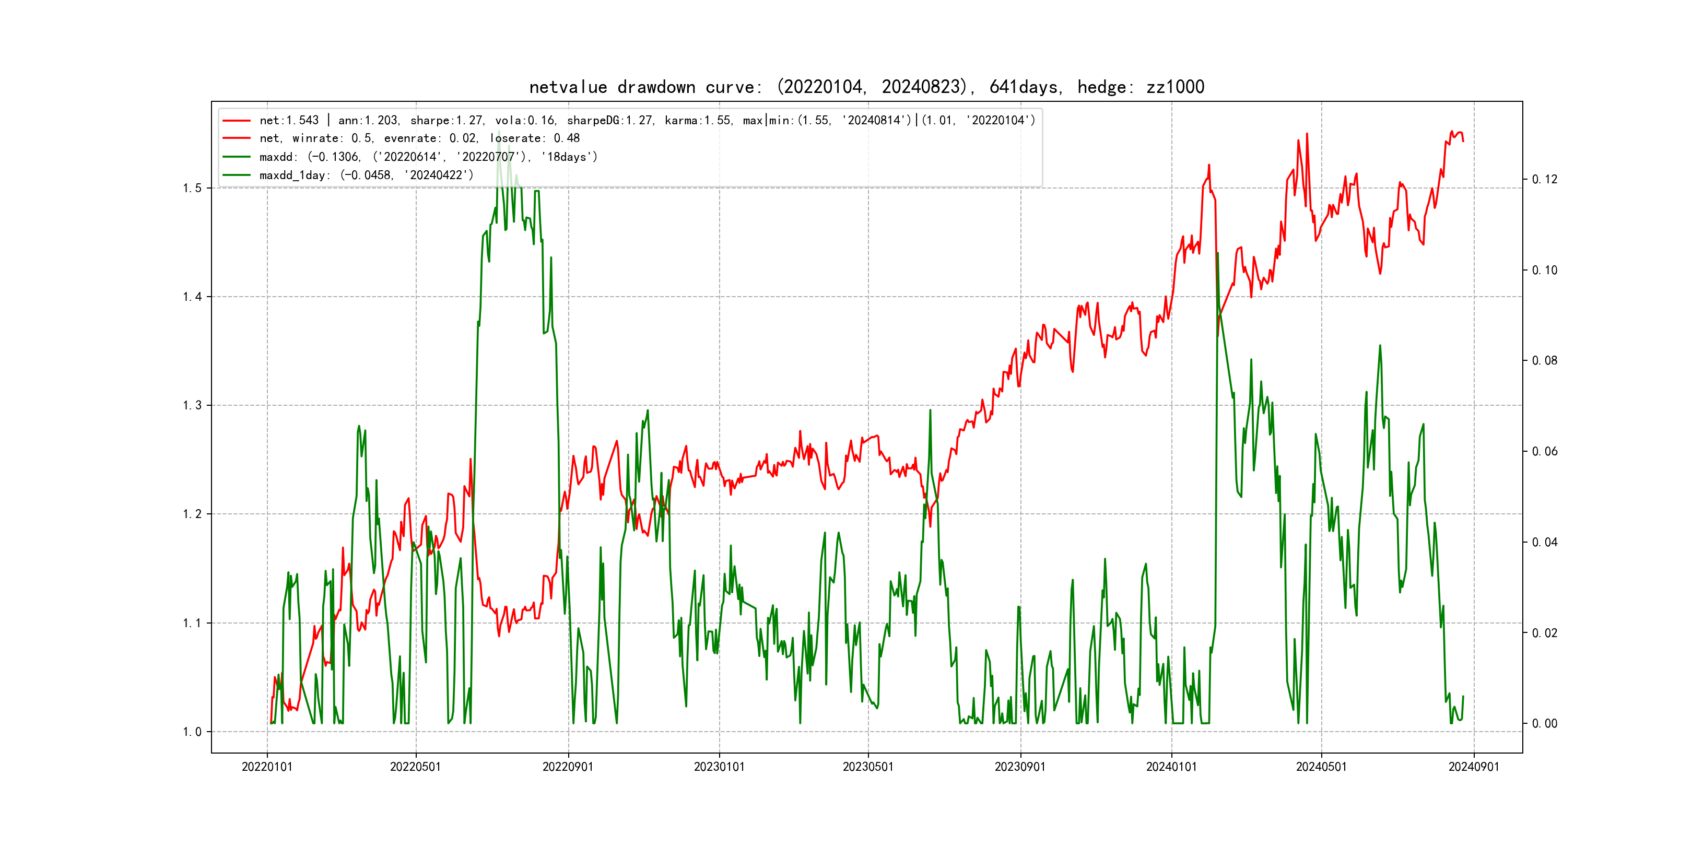This screenshot has width=1692, height=846.
Task: Click the green swatch beside maxdd legend entry
Action: [x=237, y=157]
